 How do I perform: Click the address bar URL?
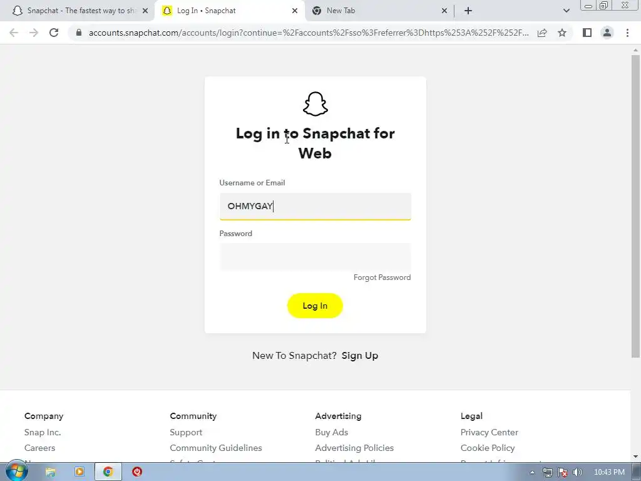coord(309,33)
